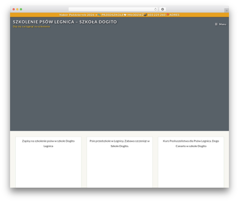Click phone number 603 225 260

pyautogui.click(x=157, y=15)
